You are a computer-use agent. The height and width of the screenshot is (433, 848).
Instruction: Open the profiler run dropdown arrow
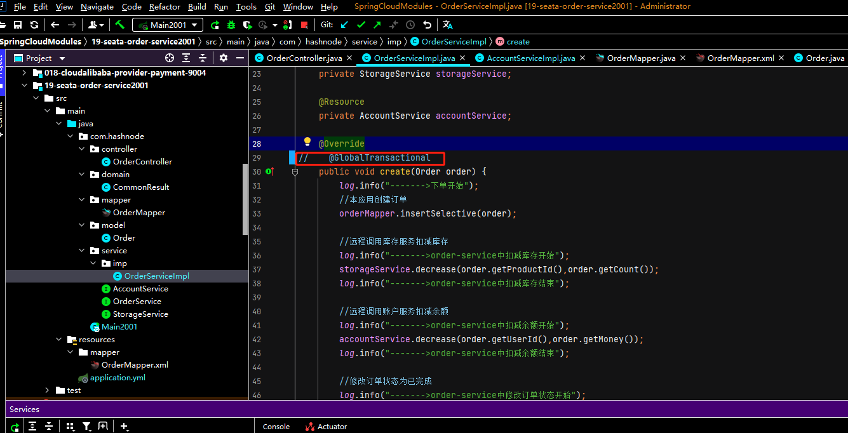click(274, 25)
